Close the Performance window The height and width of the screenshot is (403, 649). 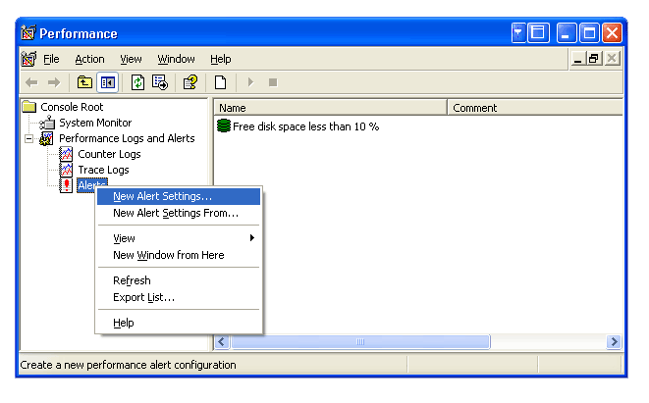[x=612, y=33]
